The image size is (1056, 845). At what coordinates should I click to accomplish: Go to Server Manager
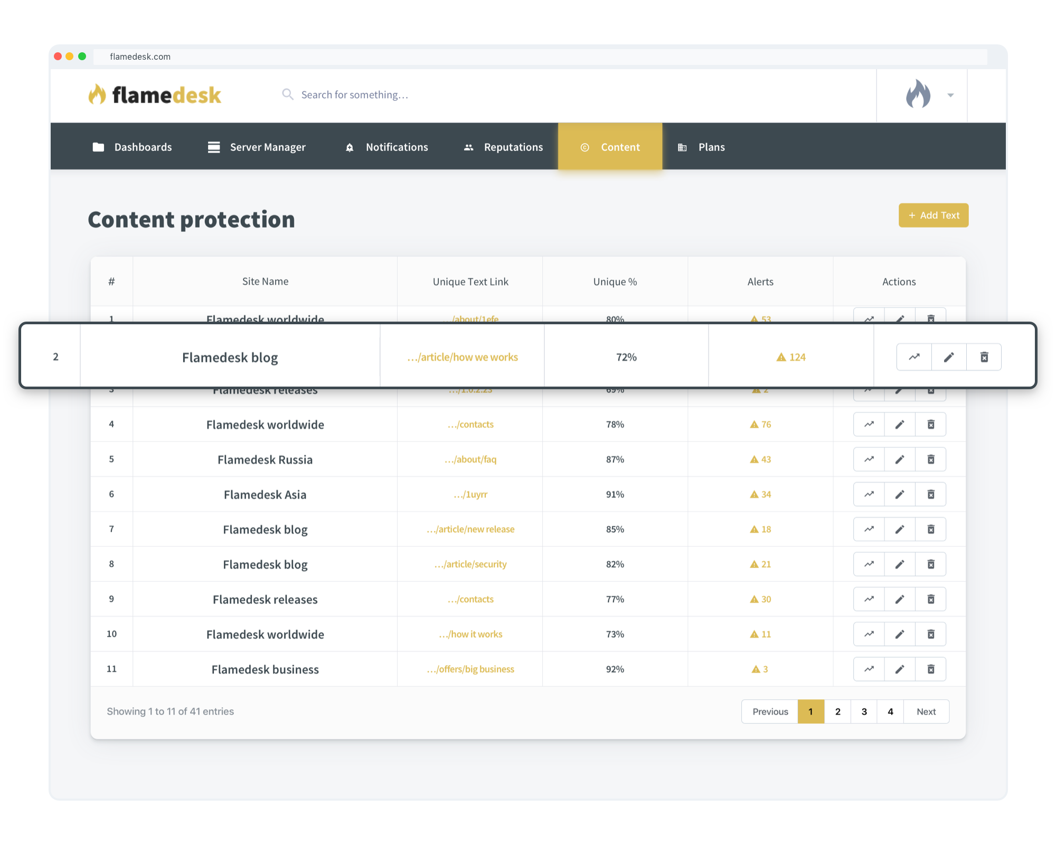pyautogui.click(x=257, y=147)
